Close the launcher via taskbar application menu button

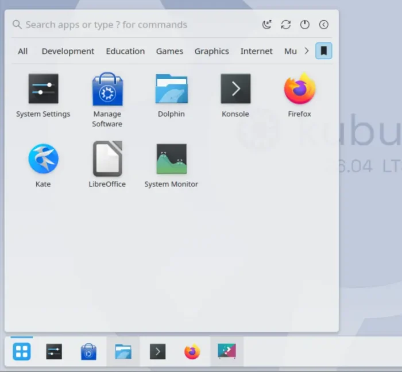[x=22, y=351]
